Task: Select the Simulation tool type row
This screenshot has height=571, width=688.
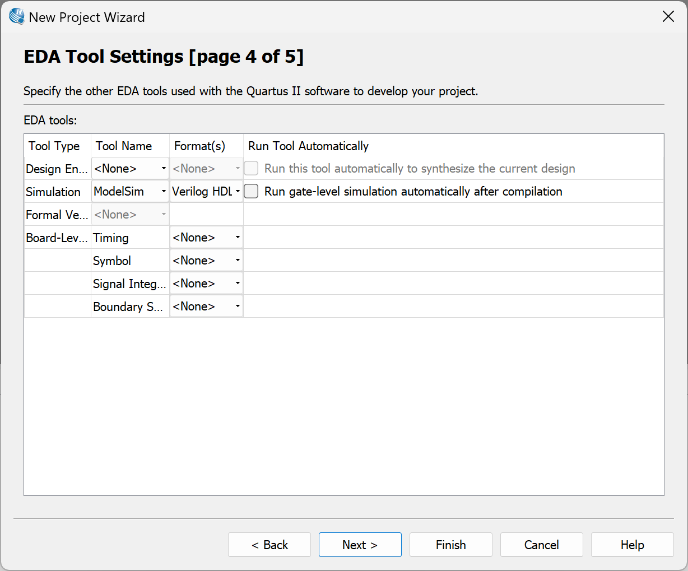Action: coord(53,192)
